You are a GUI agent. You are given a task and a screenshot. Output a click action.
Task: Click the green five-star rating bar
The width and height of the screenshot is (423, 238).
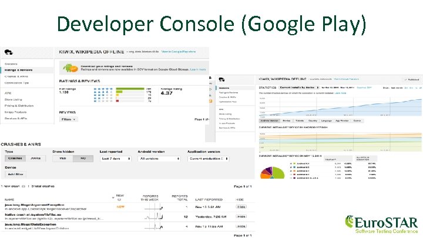130,89
